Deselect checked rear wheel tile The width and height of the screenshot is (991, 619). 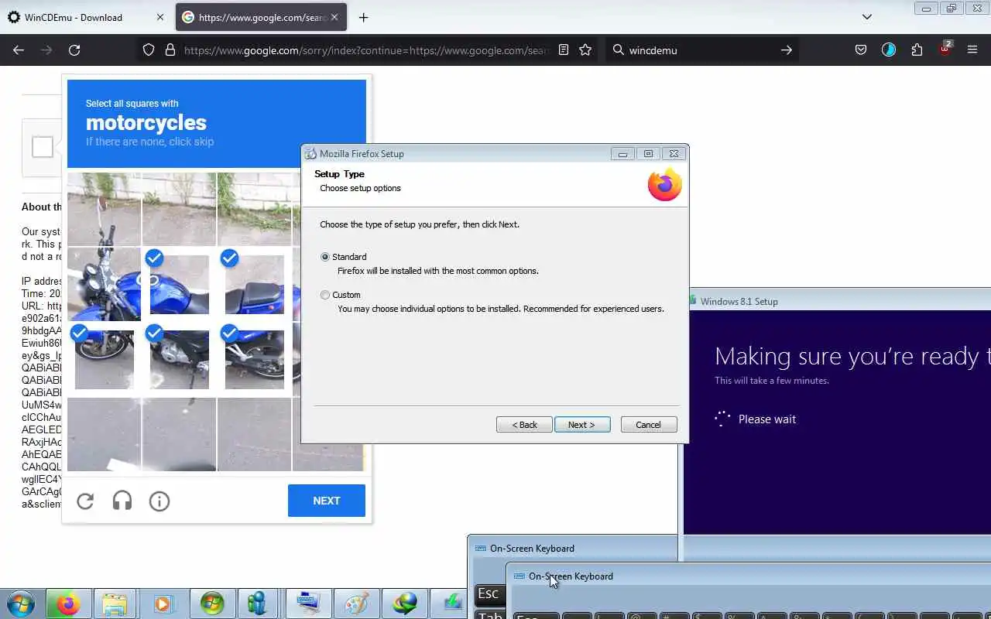254,359
